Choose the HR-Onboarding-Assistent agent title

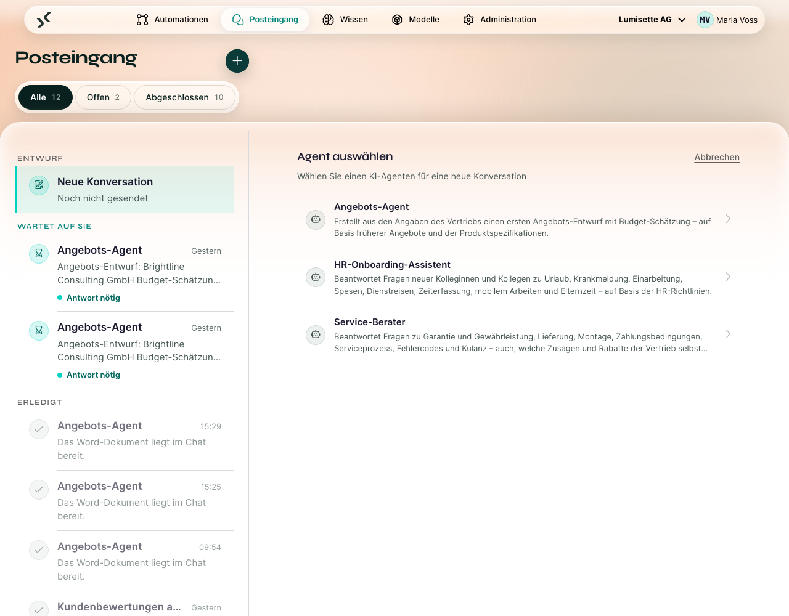click(x=392, y=265)
